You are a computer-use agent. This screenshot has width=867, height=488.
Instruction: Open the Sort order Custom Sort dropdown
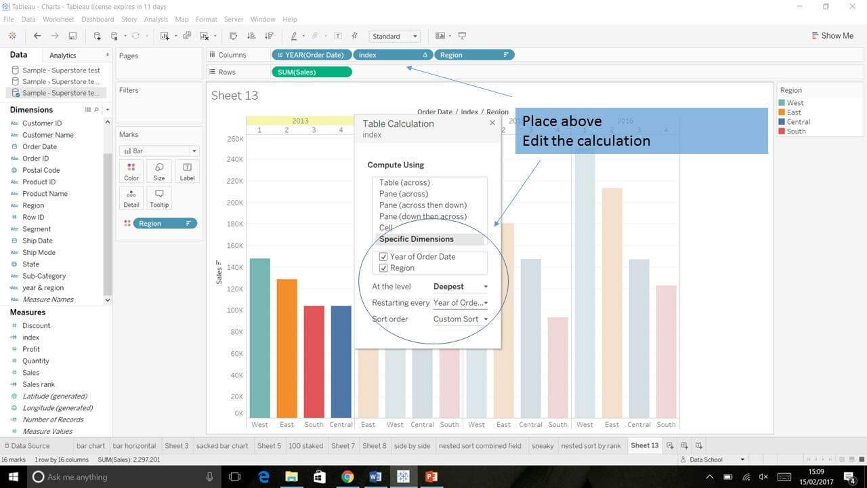pos(461,319)
